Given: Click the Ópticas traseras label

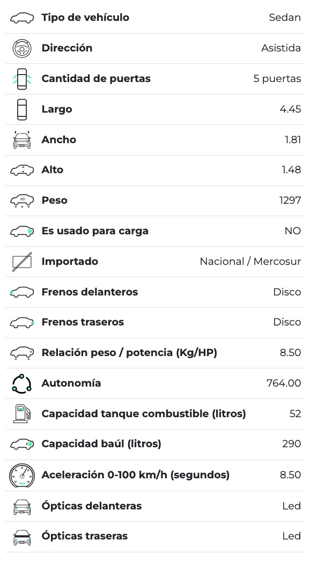Looking at the screenshot, I should [85, 536].
